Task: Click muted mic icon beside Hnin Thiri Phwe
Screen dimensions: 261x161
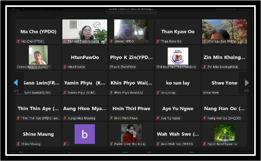Action: [111, 118]
